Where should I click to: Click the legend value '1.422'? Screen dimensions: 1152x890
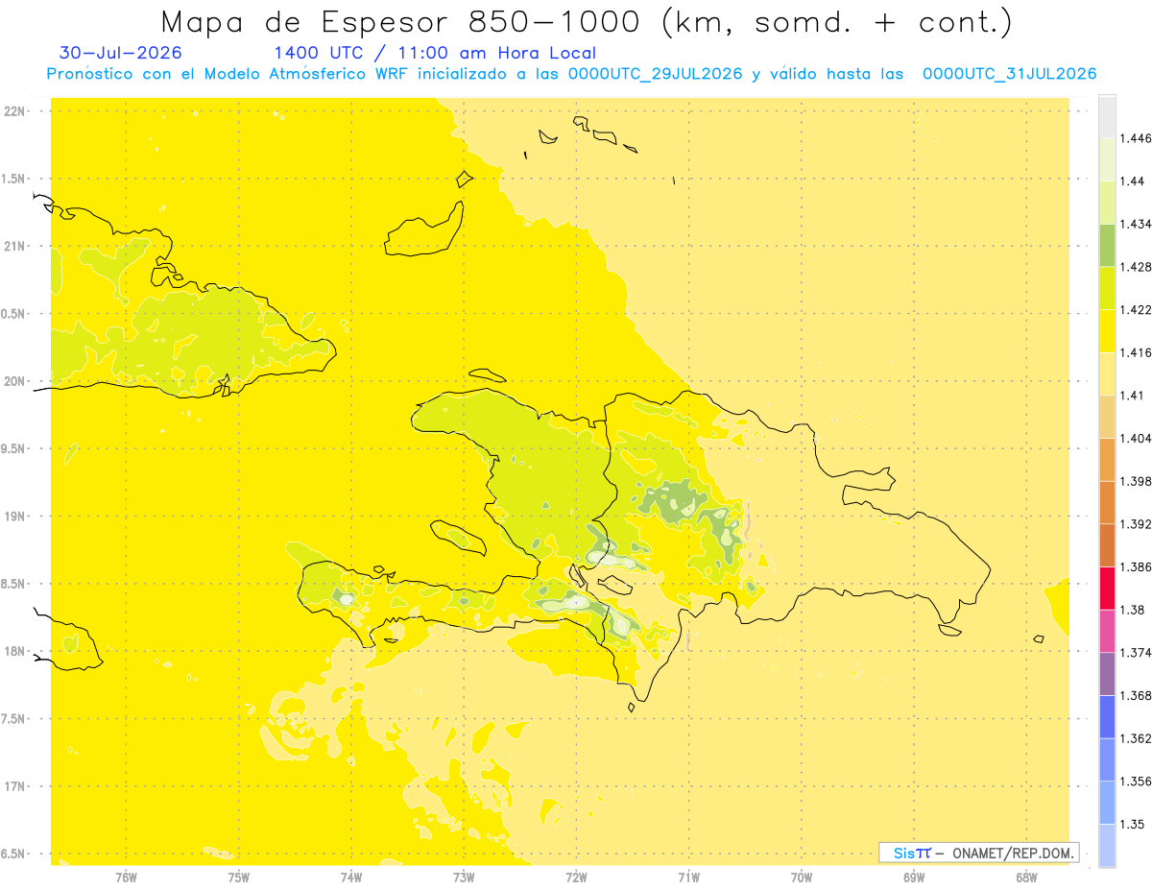(1138, 309)
